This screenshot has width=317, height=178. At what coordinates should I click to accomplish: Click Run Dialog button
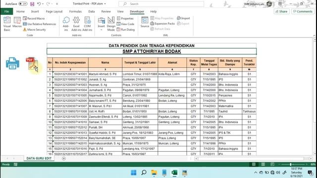click(126, 30)
